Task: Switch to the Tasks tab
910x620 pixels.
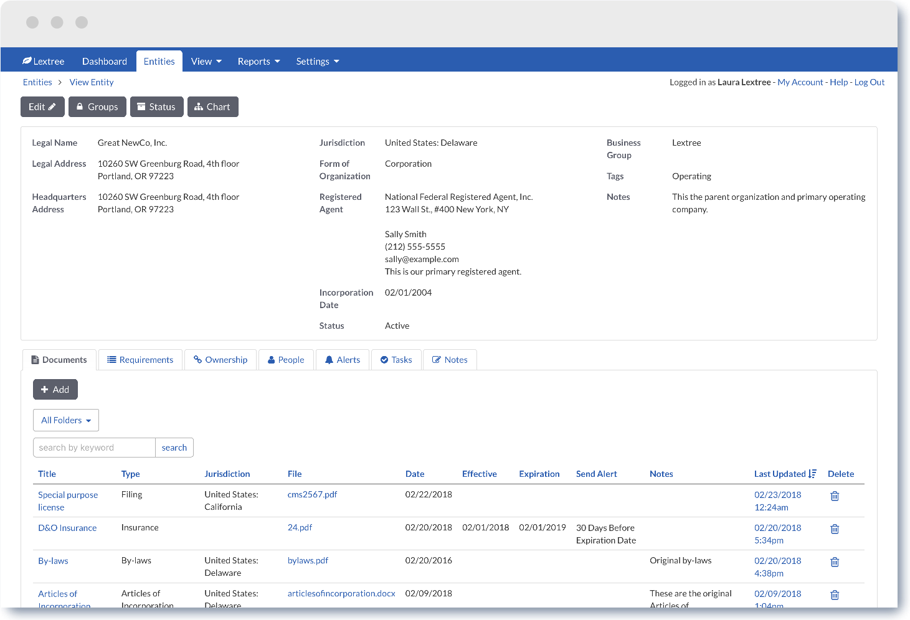Action: point(396,360)
